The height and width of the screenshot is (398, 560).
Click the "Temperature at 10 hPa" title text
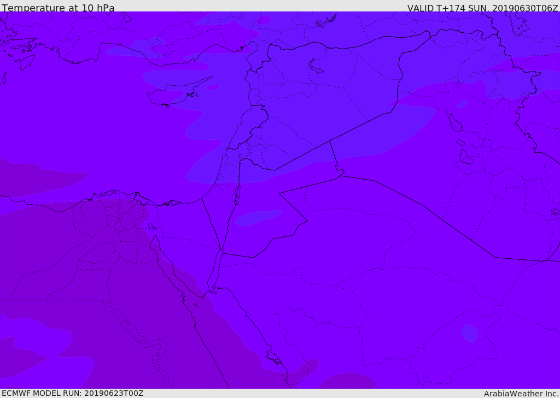coord(58,8)
